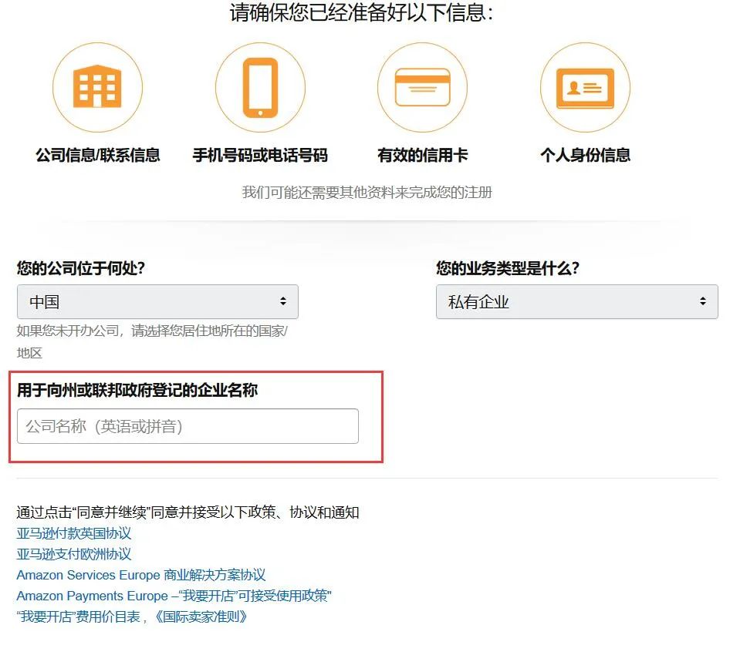Click the building icon above 公司信息/联系信息

point(97,86)
